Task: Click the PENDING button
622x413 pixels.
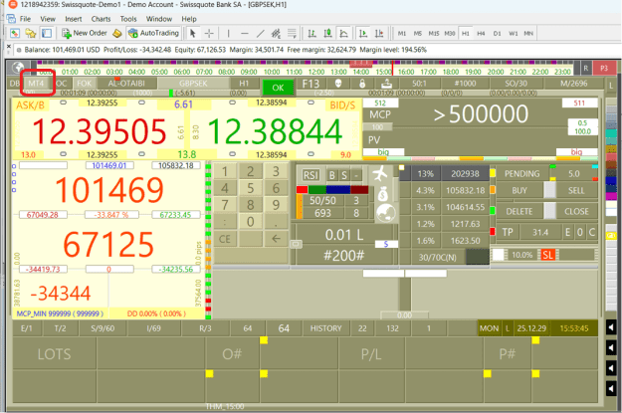Action: pos(521,174)
